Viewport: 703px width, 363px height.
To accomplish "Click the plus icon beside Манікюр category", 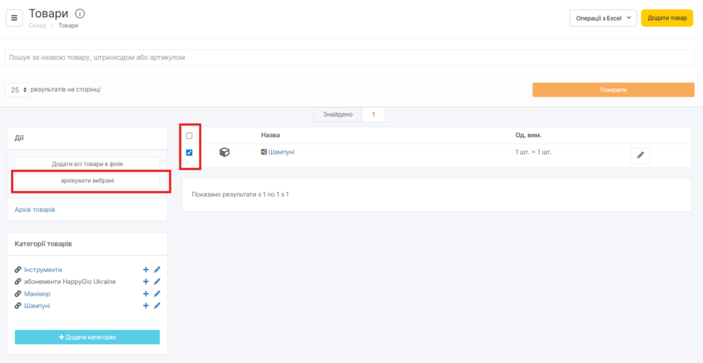I will click(146, 294).
